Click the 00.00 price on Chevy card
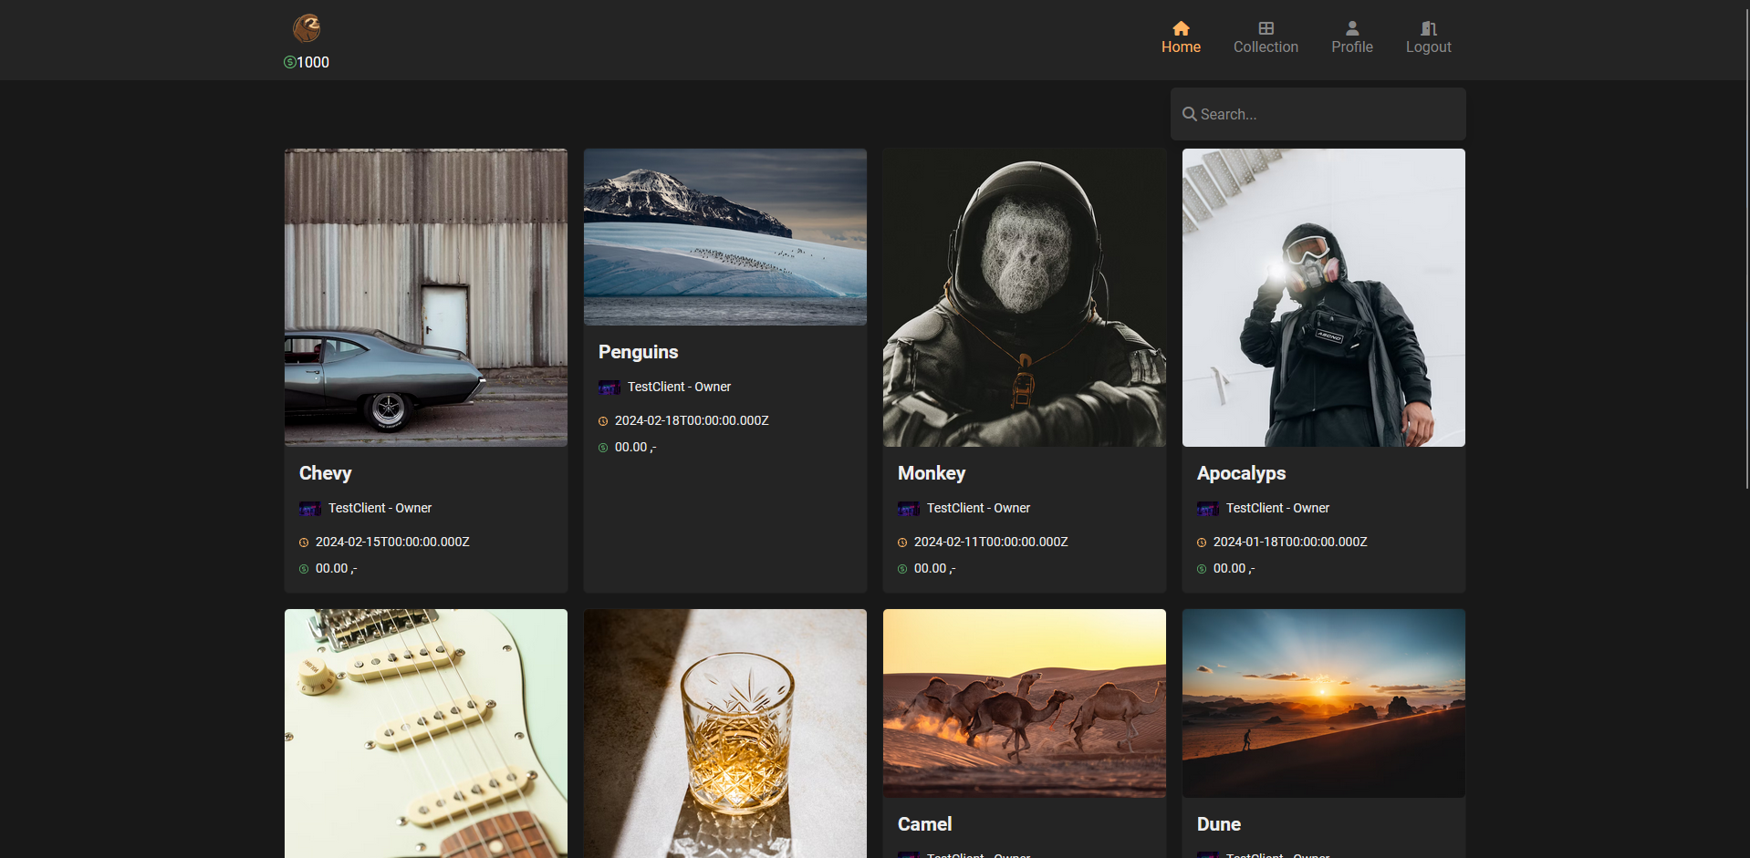This screenshot has width=1750, height=858. click(x=336, y=568)
